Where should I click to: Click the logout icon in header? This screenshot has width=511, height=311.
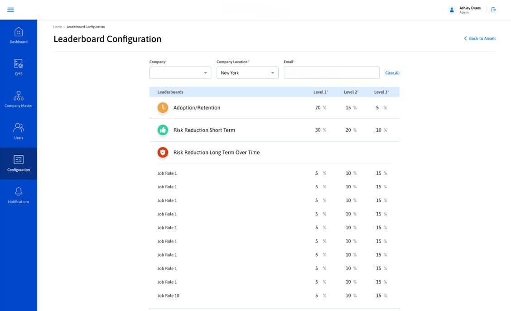493,10
